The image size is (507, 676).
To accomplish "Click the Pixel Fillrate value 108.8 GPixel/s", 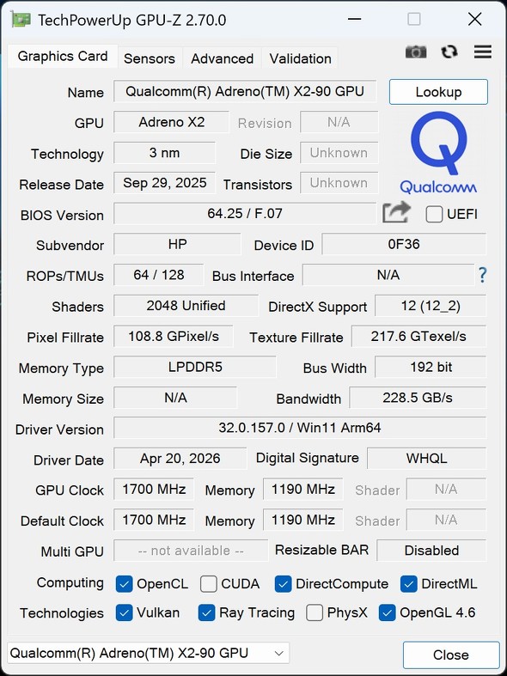I will (x=174, y=336).
